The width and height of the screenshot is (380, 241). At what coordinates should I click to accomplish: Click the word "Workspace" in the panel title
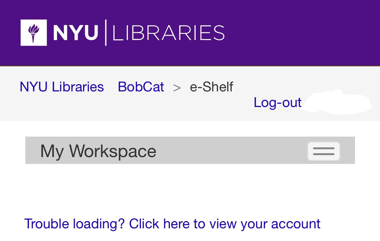click(x=112, y=151)
